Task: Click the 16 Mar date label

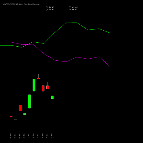Action: click(x=42, y=136)
